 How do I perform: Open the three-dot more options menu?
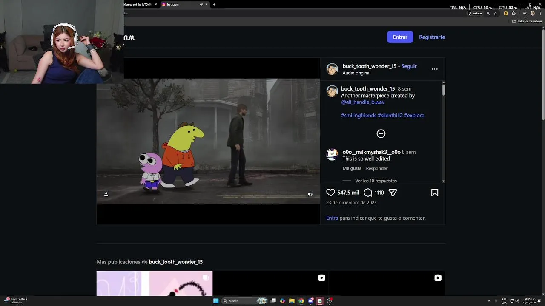(435, 69)
